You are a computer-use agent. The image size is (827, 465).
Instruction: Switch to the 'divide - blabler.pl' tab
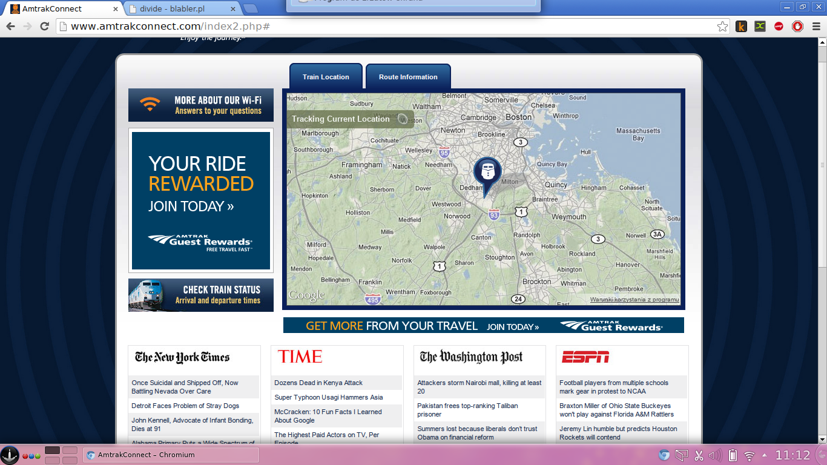tap(182, 9)
